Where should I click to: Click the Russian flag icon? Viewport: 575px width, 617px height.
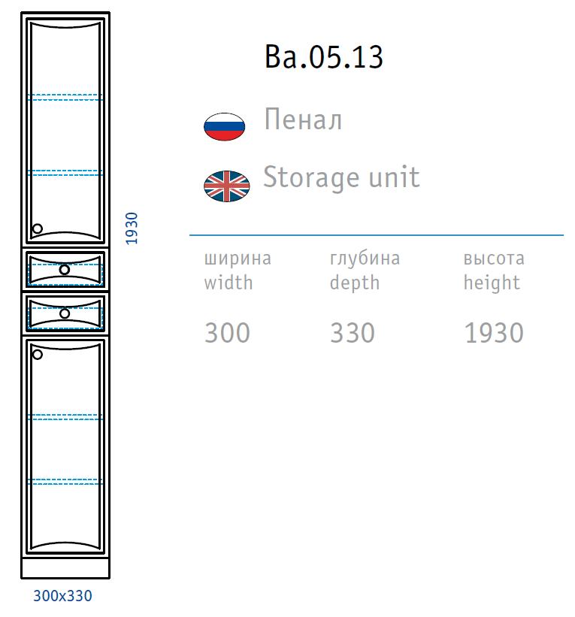tap(224, 126)
